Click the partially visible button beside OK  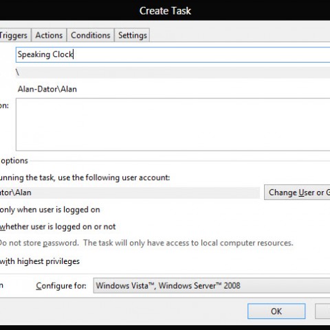(x=322, y=311)
